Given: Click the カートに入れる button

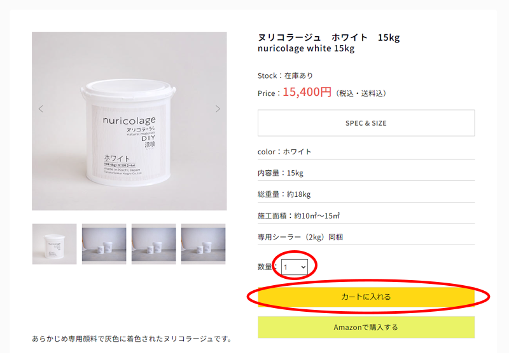Looking at the screenshot, I should [x=366, y=297].
